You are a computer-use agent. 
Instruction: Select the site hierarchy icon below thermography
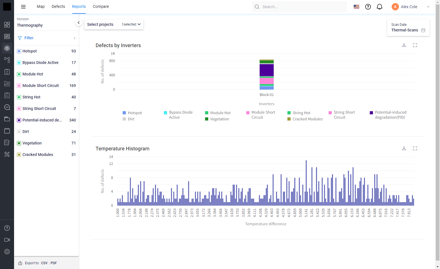pyautogui.click(x=7, y=60)
